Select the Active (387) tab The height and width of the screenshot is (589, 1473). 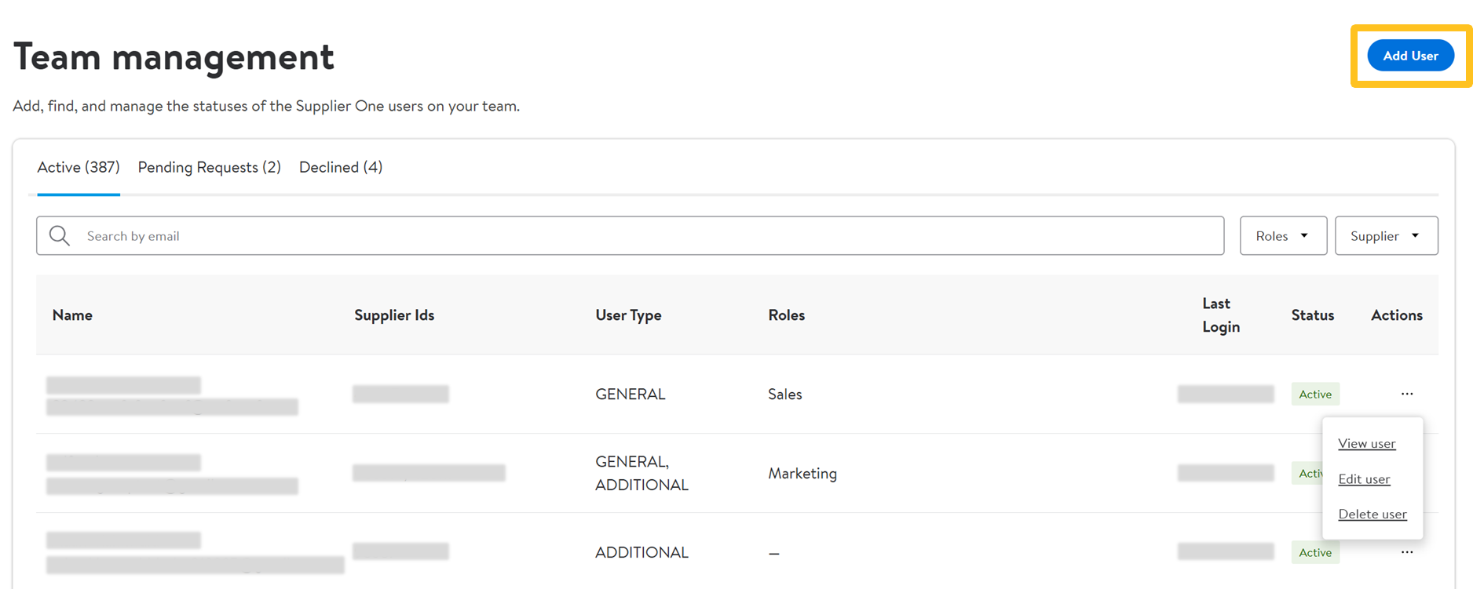[x=79, y=167]
